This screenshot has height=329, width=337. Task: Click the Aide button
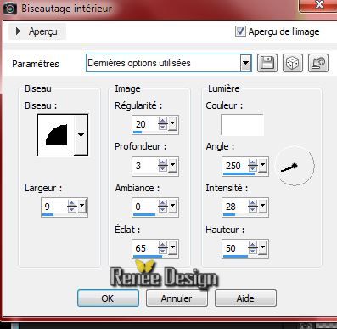click(x=245, y=298)
